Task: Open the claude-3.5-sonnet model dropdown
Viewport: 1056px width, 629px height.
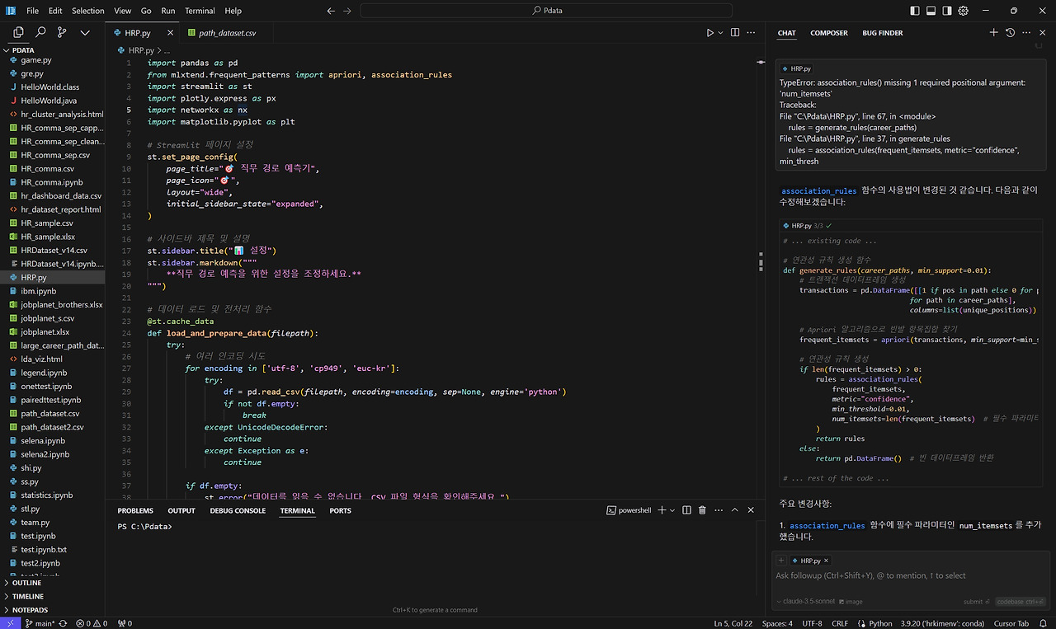Action: click(x=805, y=602)
